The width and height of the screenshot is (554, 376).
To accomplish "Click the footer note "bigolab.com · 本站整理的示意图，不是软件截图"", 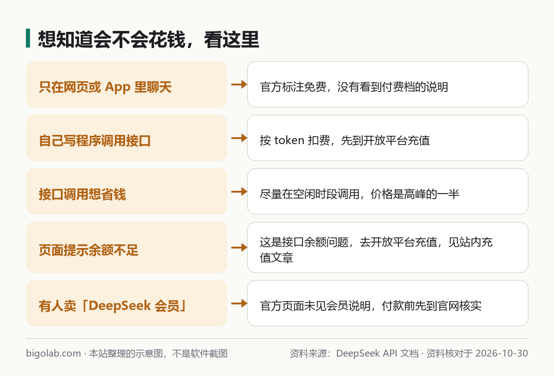I will (x=127, y=353).
